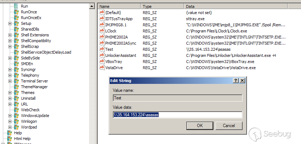Select the Uninstall key in tree
This screenshot has width=301, height=144.
coord(28,98)
